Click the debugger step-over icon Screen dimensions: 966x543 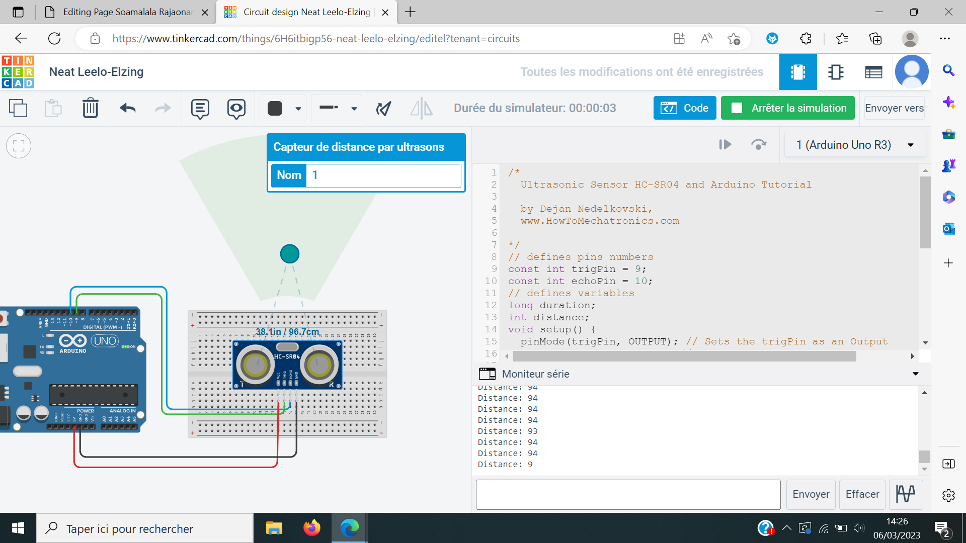tap(759, 145)
